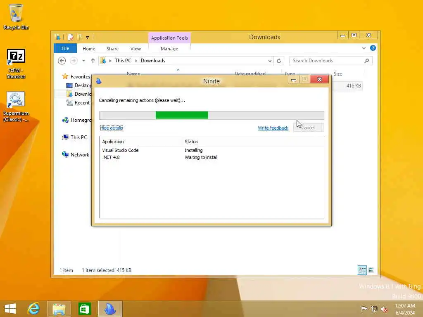The height and width of the screenshot is (317, 423).
Task: Switch to large thumbnails view icon
Action: click(x=371, y=270)
